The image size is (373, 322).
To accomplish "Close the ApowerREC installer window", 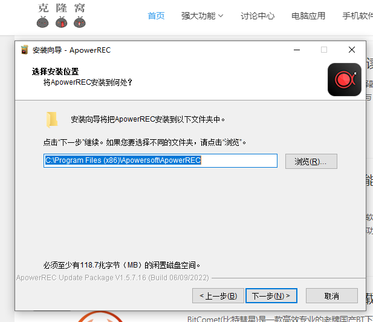I will coord(352,50).
